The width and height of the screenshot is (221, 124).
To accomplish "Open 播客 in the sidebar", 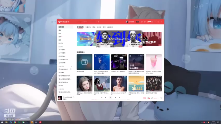I will 60,30.
